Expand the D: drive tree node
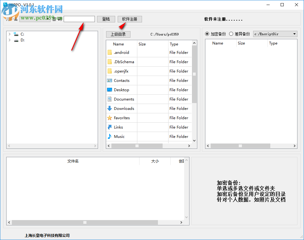Viewport: 304px width, 240px height. [x=9, y=40]
